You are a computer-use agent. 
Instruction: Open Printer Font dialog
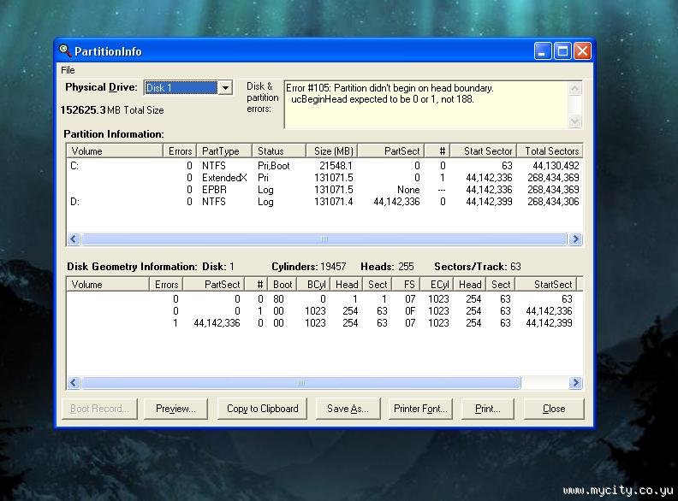tap(420, 409)
